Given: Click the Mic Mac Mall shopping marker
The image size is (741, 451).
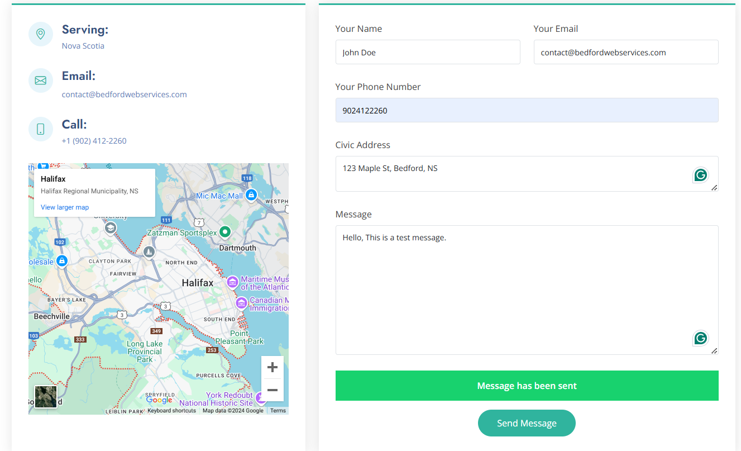Looking at the screenshot, I should tap(251, 195).
